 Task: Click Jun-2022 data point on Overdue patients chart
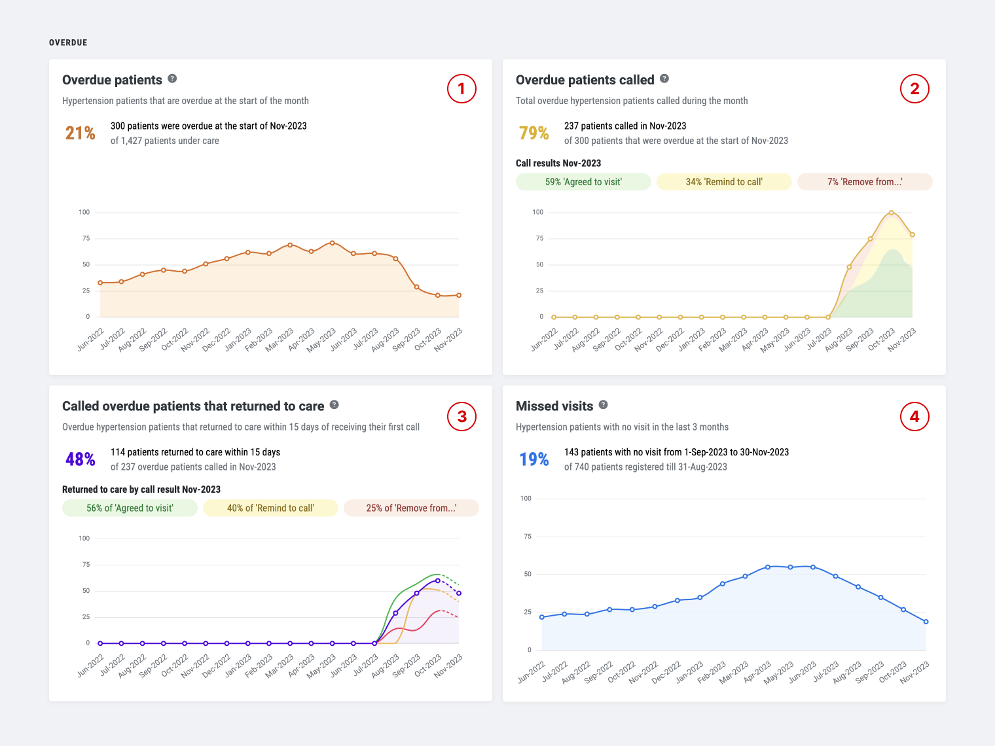100,283
